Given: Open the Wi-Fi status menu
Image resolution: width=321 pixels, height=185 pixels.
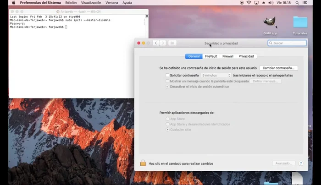Looking at the screenshot, I should [x=249, y=3].
